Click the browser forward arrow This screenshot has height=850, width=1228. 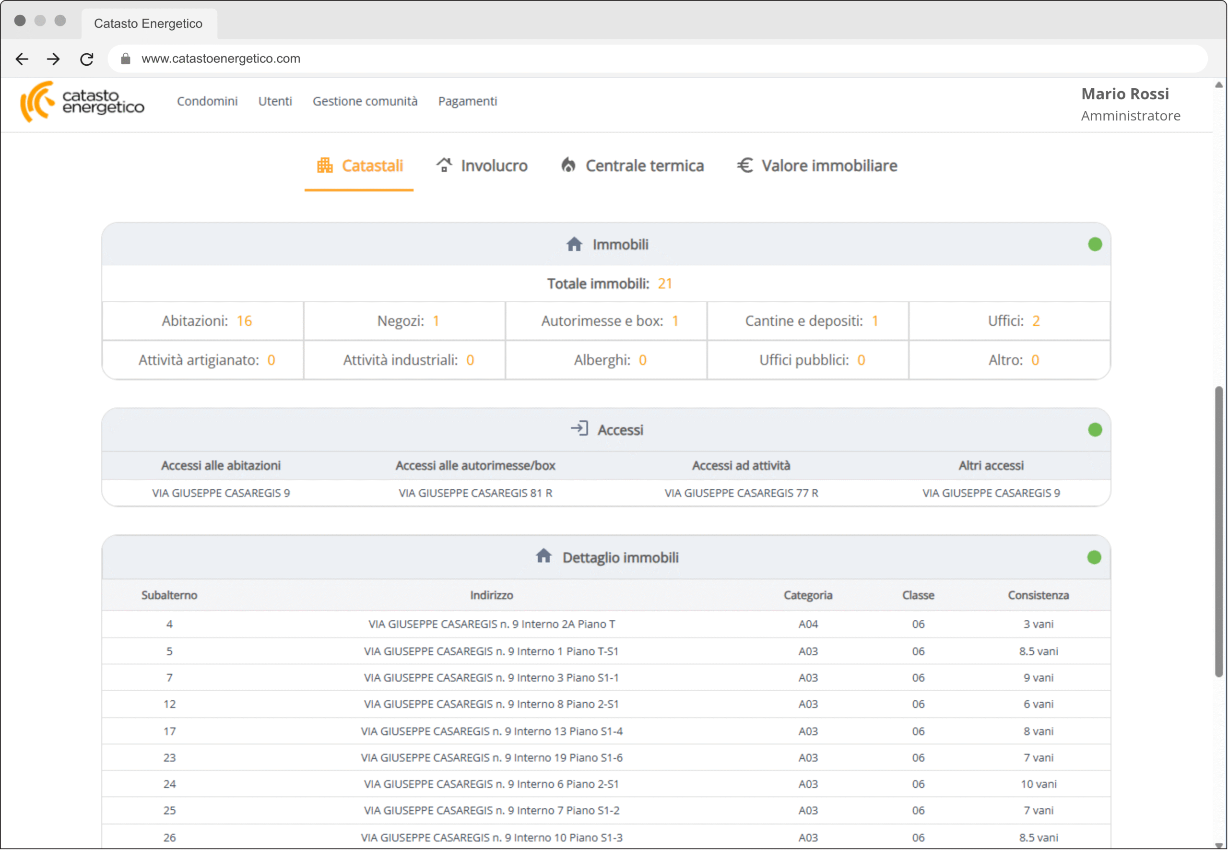(53, 59)
